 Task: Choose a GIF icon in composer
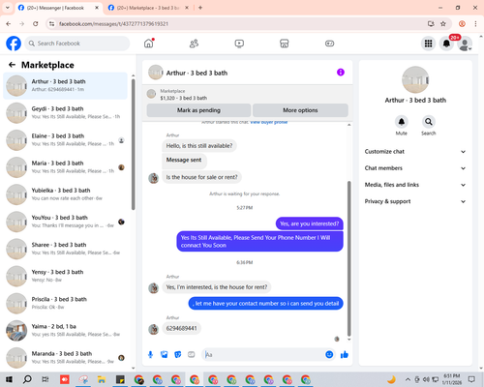coord(192,355)
